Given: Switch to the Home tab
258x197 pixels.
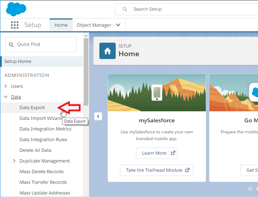Looking at the screenshot, I should click(x=61, y=25).
